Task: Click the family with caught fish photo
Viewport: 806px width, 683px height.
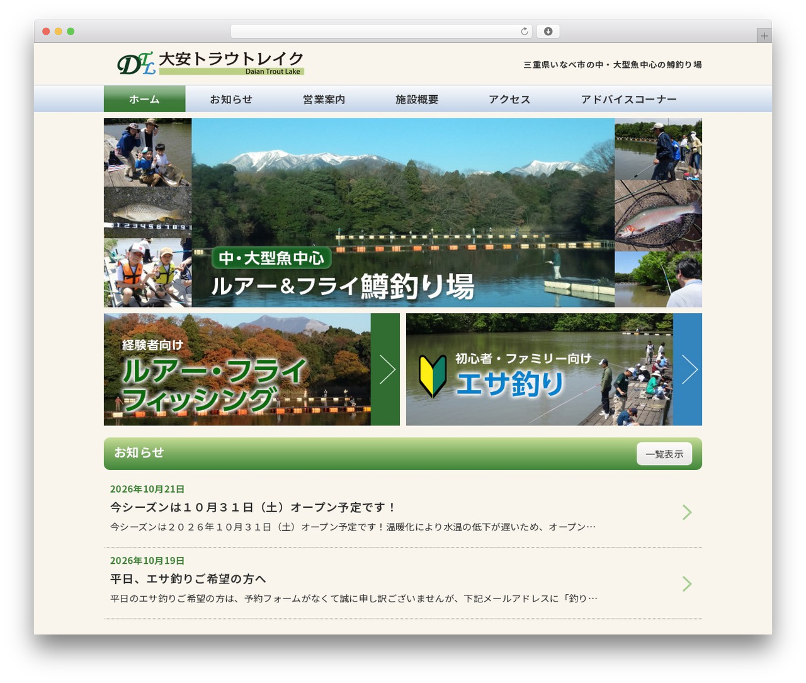Action: pos(148,152)
